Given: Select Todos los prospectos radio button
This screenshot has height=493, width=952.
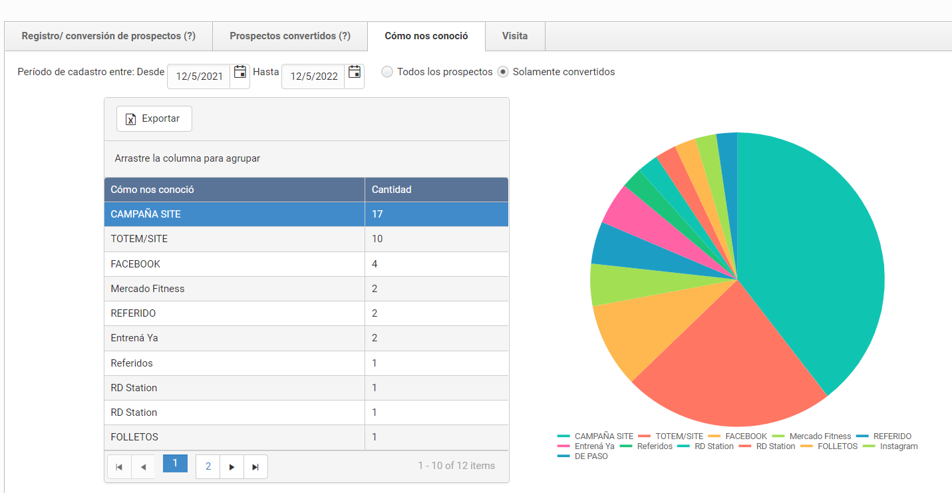Looking at the screenshot, I should [x=387, y=72].
